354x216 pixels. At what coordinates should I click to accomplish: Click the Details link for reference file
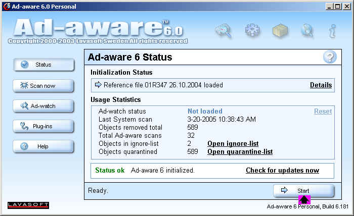click(x=321, y=85)
